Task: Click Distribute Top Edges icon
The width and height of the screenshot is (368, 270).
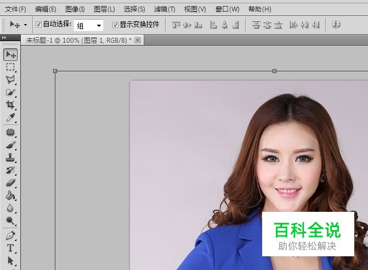Action: tap(256, 25)
